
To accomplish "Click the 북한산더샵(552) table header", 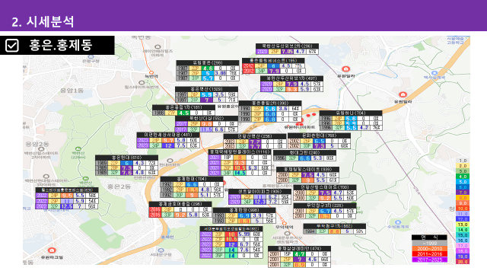I will click(206, 119).
